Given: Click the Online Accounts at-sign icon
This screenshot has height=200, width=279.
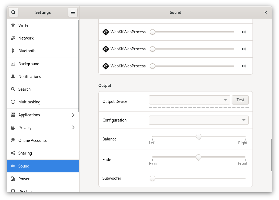Looking at the screenshot, I should point(13,140).
